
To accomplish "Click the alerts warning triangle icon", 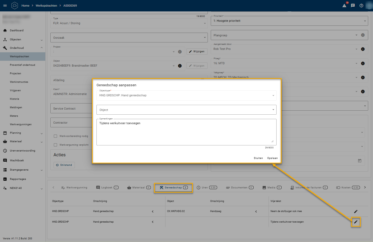I will point(344,6).
